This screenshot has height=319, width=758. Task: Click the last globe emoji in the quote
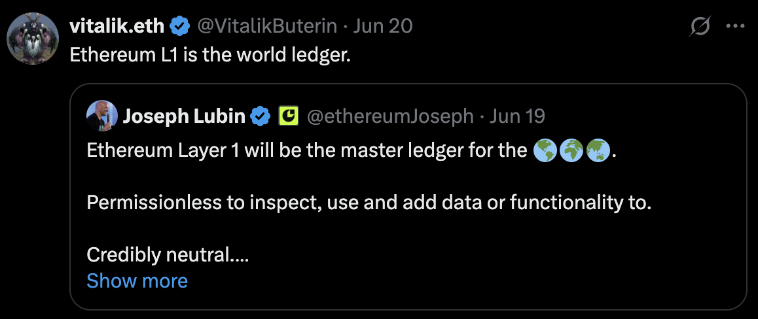[598, 151]
